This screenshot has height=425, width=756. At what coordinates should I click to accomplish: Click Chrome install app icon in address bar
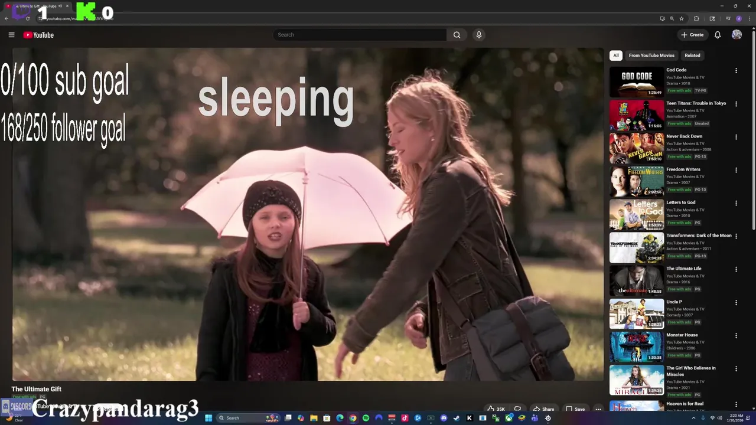(663, 18)
